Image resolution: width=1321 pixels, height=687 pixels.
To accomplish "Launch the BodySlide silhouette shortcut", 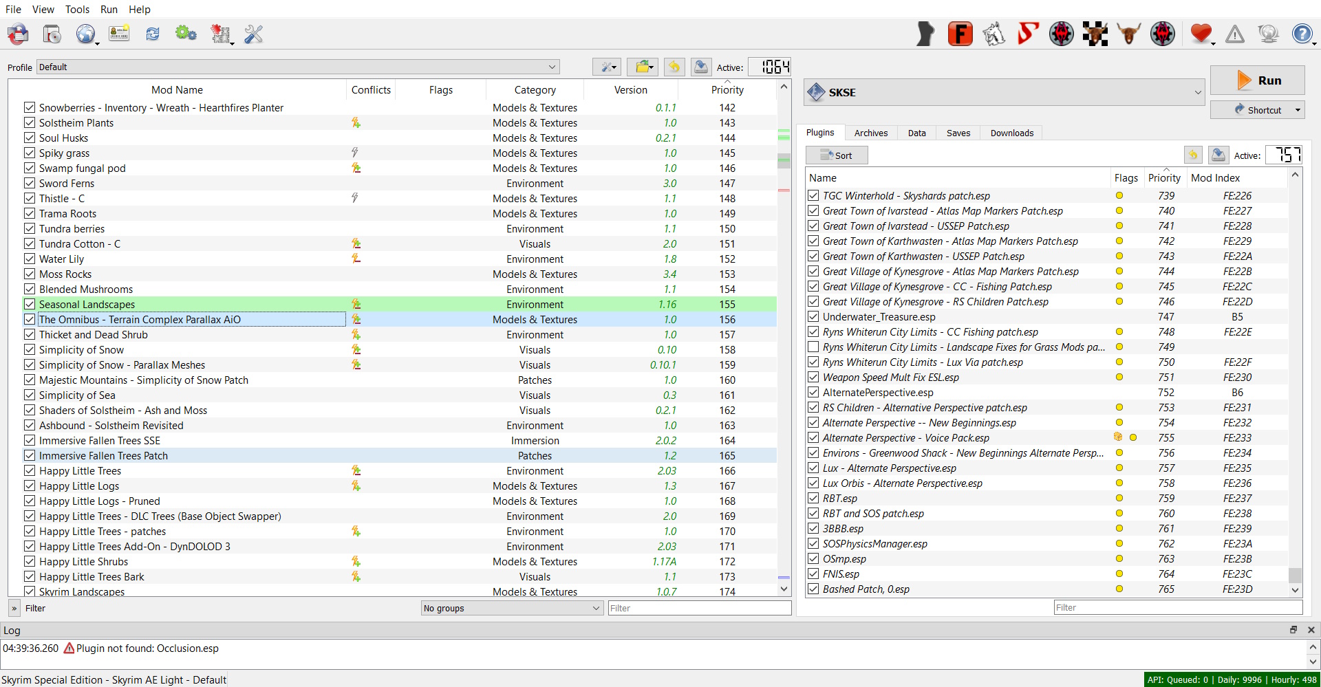I will click(926, 34).
